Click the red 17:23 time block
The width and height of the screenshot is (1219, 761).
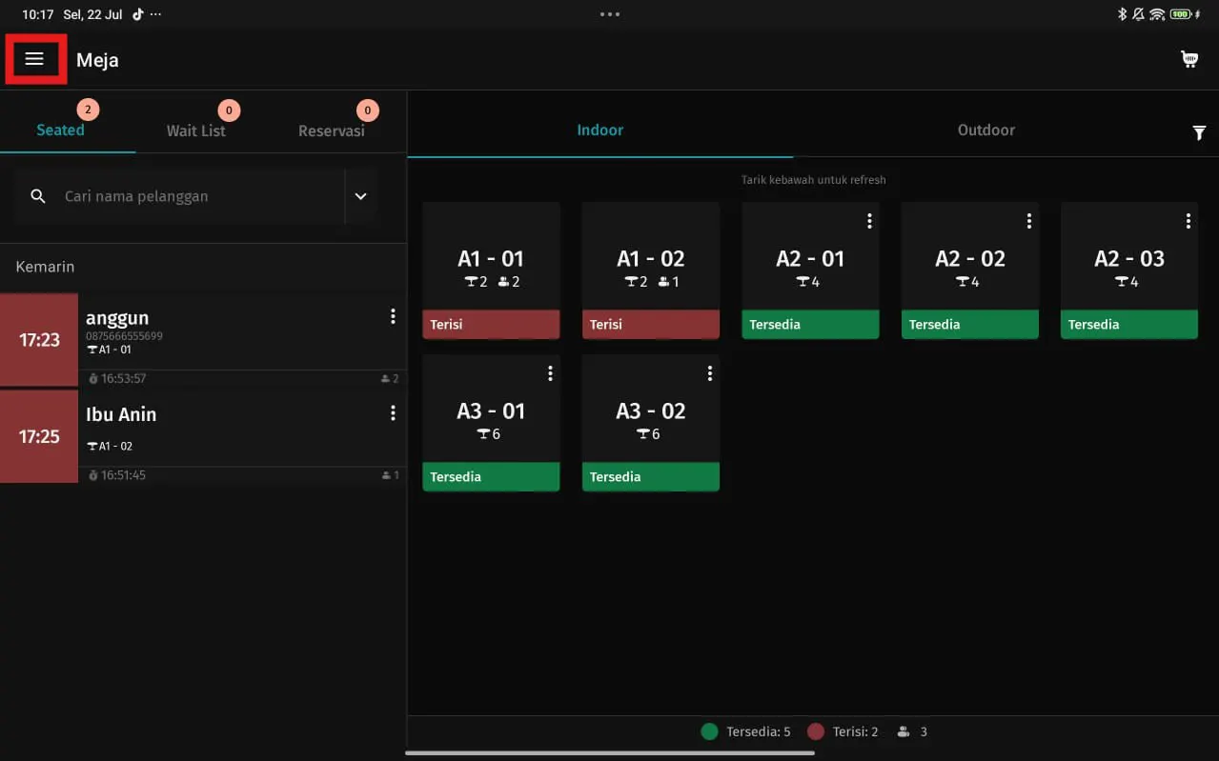pos(39,340)
